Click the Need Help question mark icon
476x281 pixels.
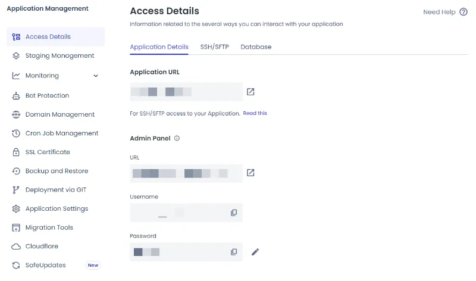[464, 12]
